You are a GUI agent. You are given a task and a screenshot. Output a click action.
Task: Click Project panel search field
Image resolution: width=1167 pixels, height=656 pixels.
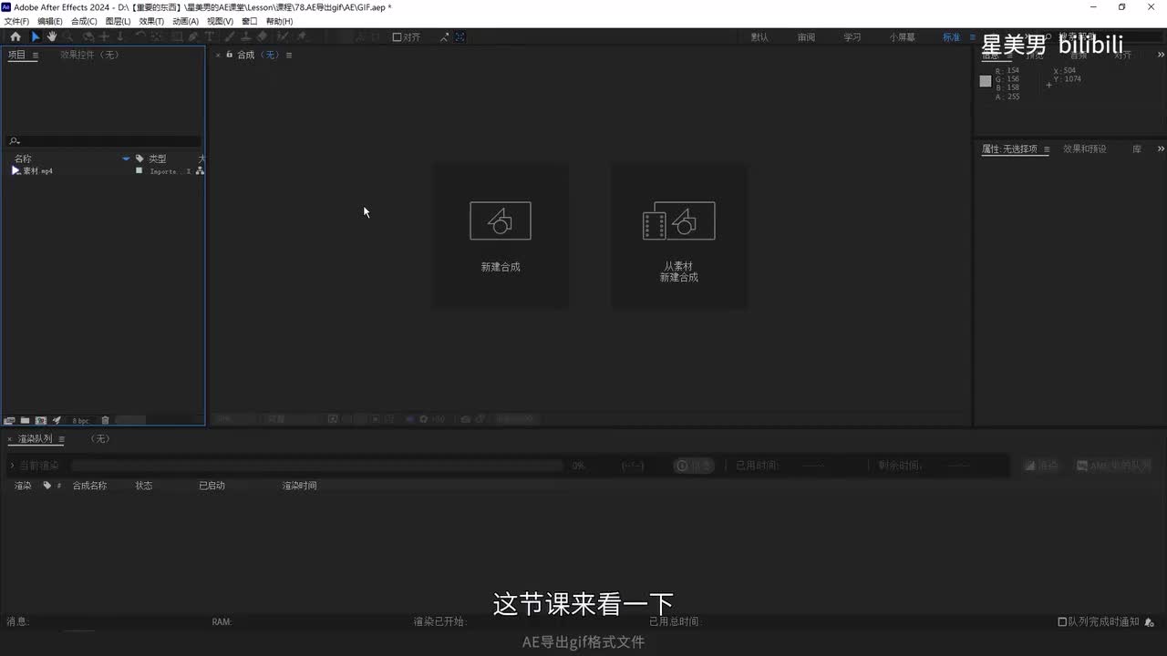(x=104, y=141)
